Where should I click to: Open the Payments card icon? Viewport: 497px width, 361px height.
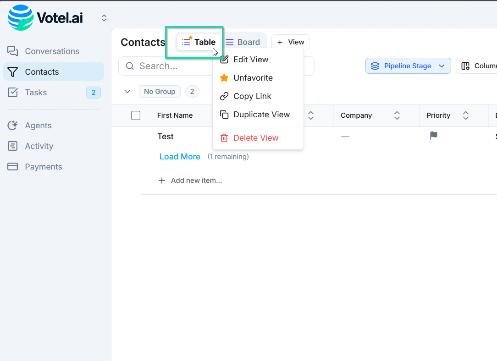[x=13, y=167]
